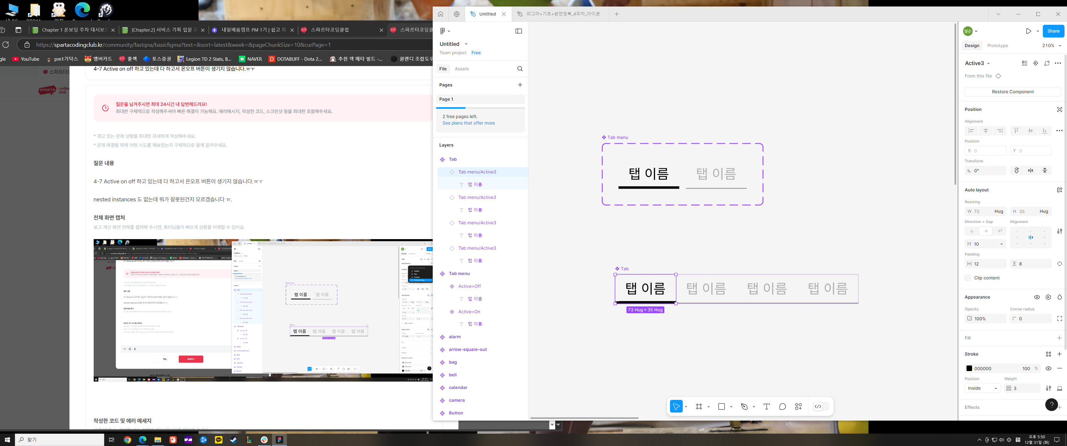Go to main component icon
The width and height of the screenshot is (1067, 446).
coord(1036,63)
